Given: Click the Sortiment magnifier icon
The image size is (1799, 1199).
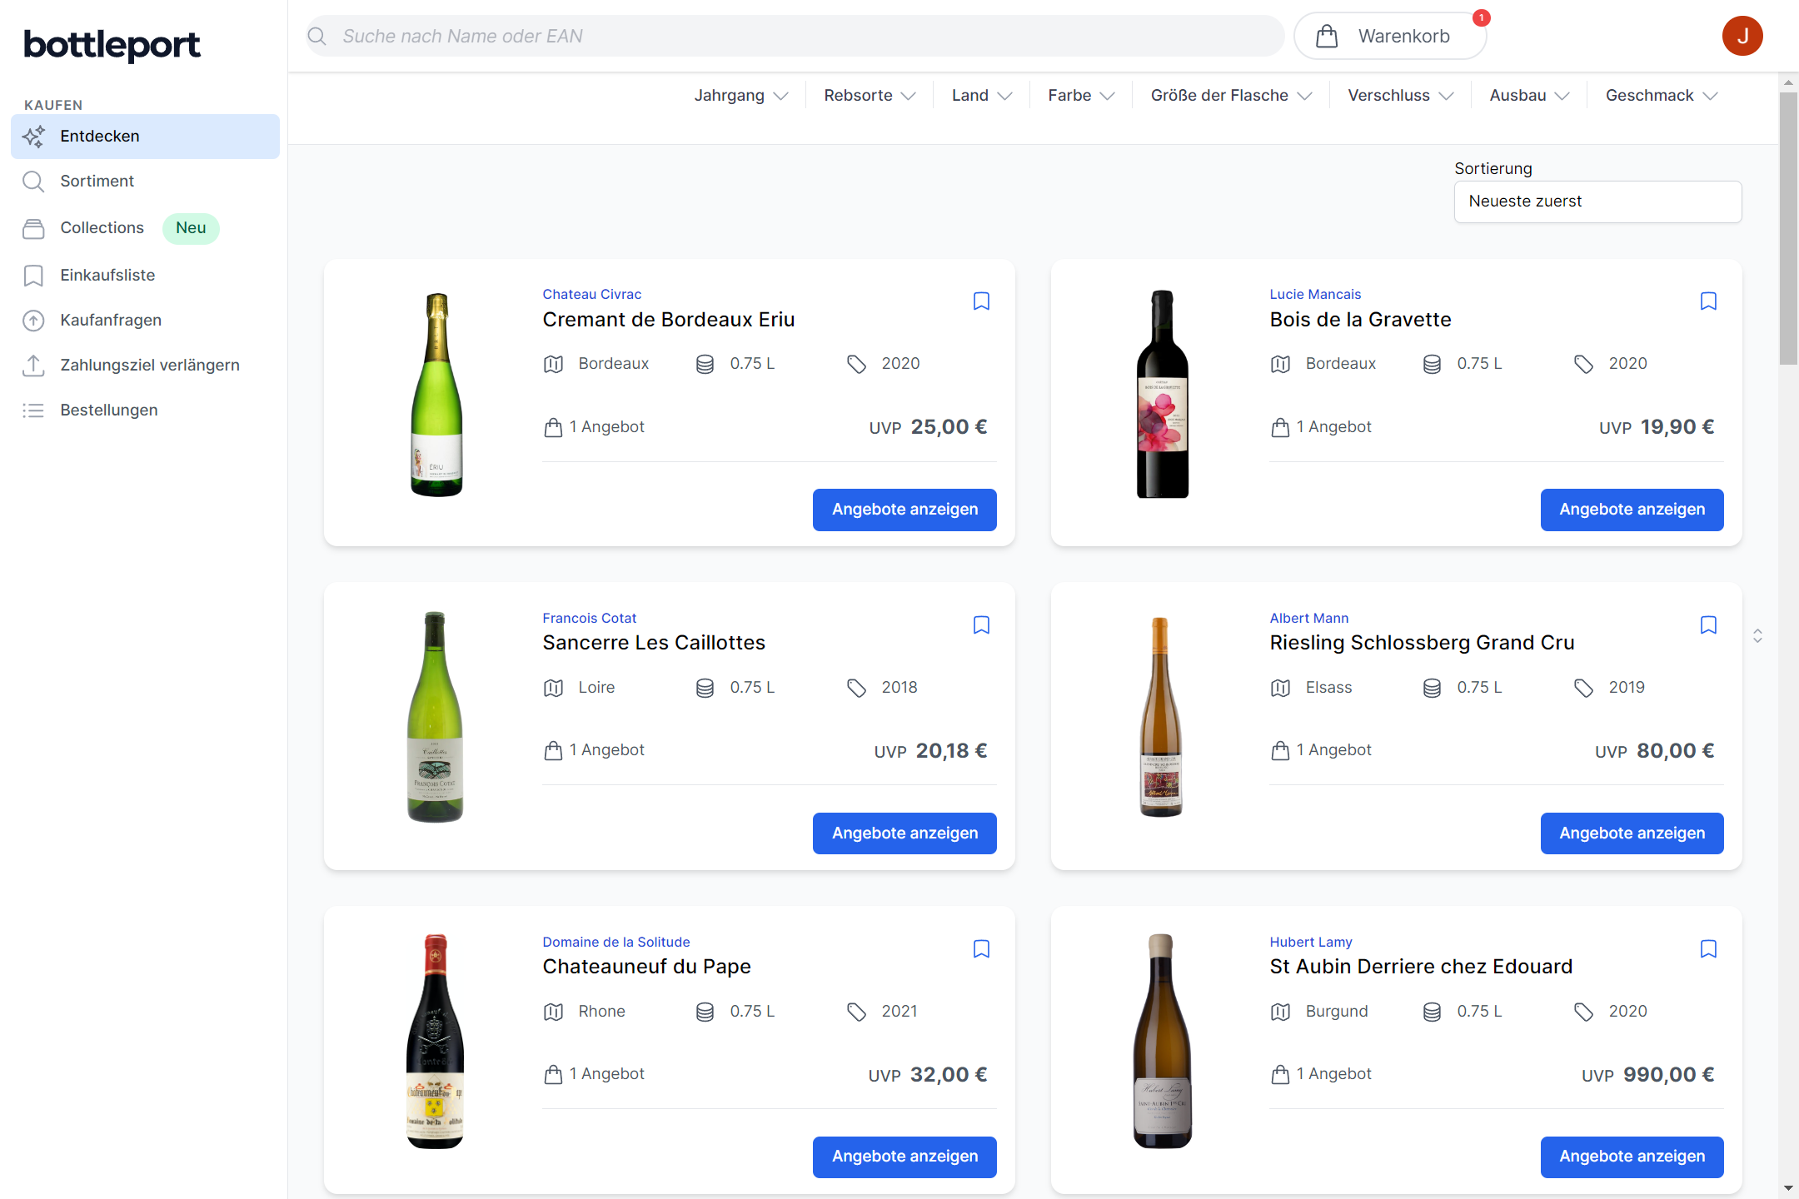Looking at the screenshot, I should click(x=33, y=182).
